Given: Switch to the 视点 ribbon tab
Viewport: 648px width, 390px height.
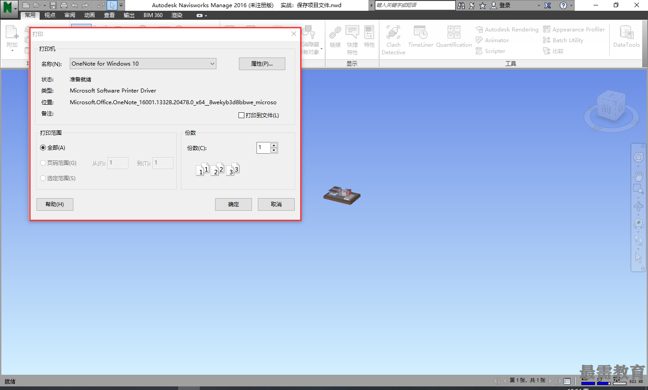Looking at the screenshot, I should click(50, 15).
